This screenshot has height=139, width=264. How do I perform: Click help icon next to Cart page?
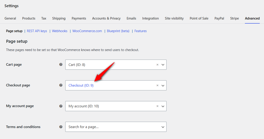(x=61, y=64)
